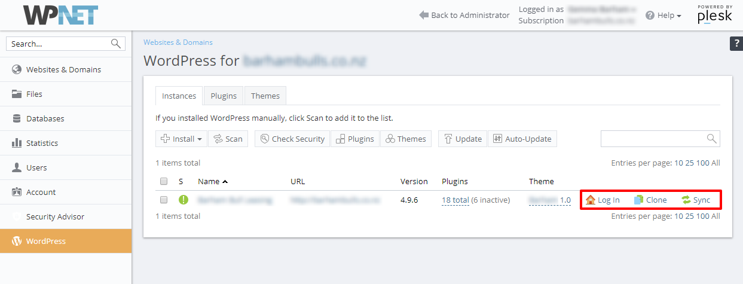Click the Users person icon in sidebar
The height and width of the screenshot is (284, 743).
(17, 167)
